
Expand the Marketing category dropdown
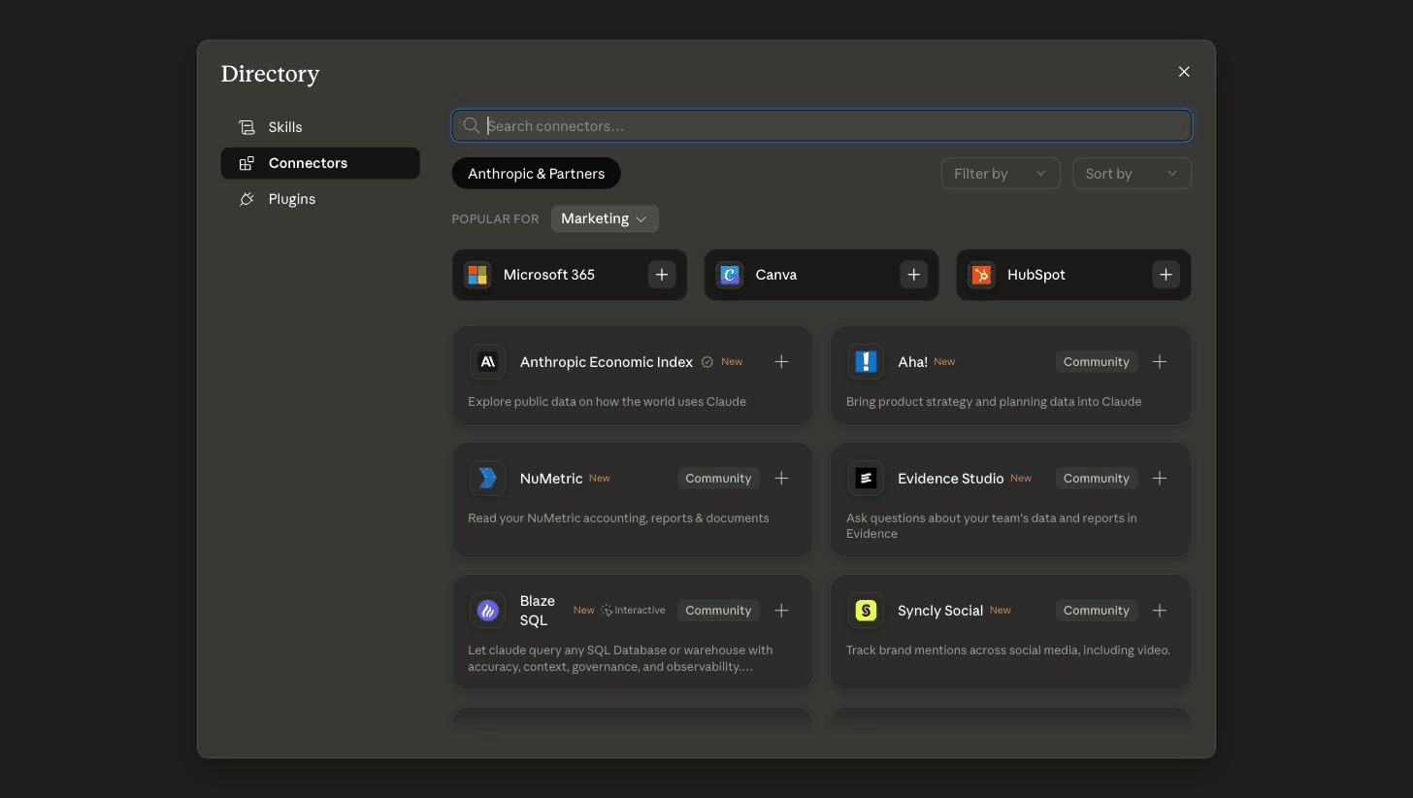(605, 218)
